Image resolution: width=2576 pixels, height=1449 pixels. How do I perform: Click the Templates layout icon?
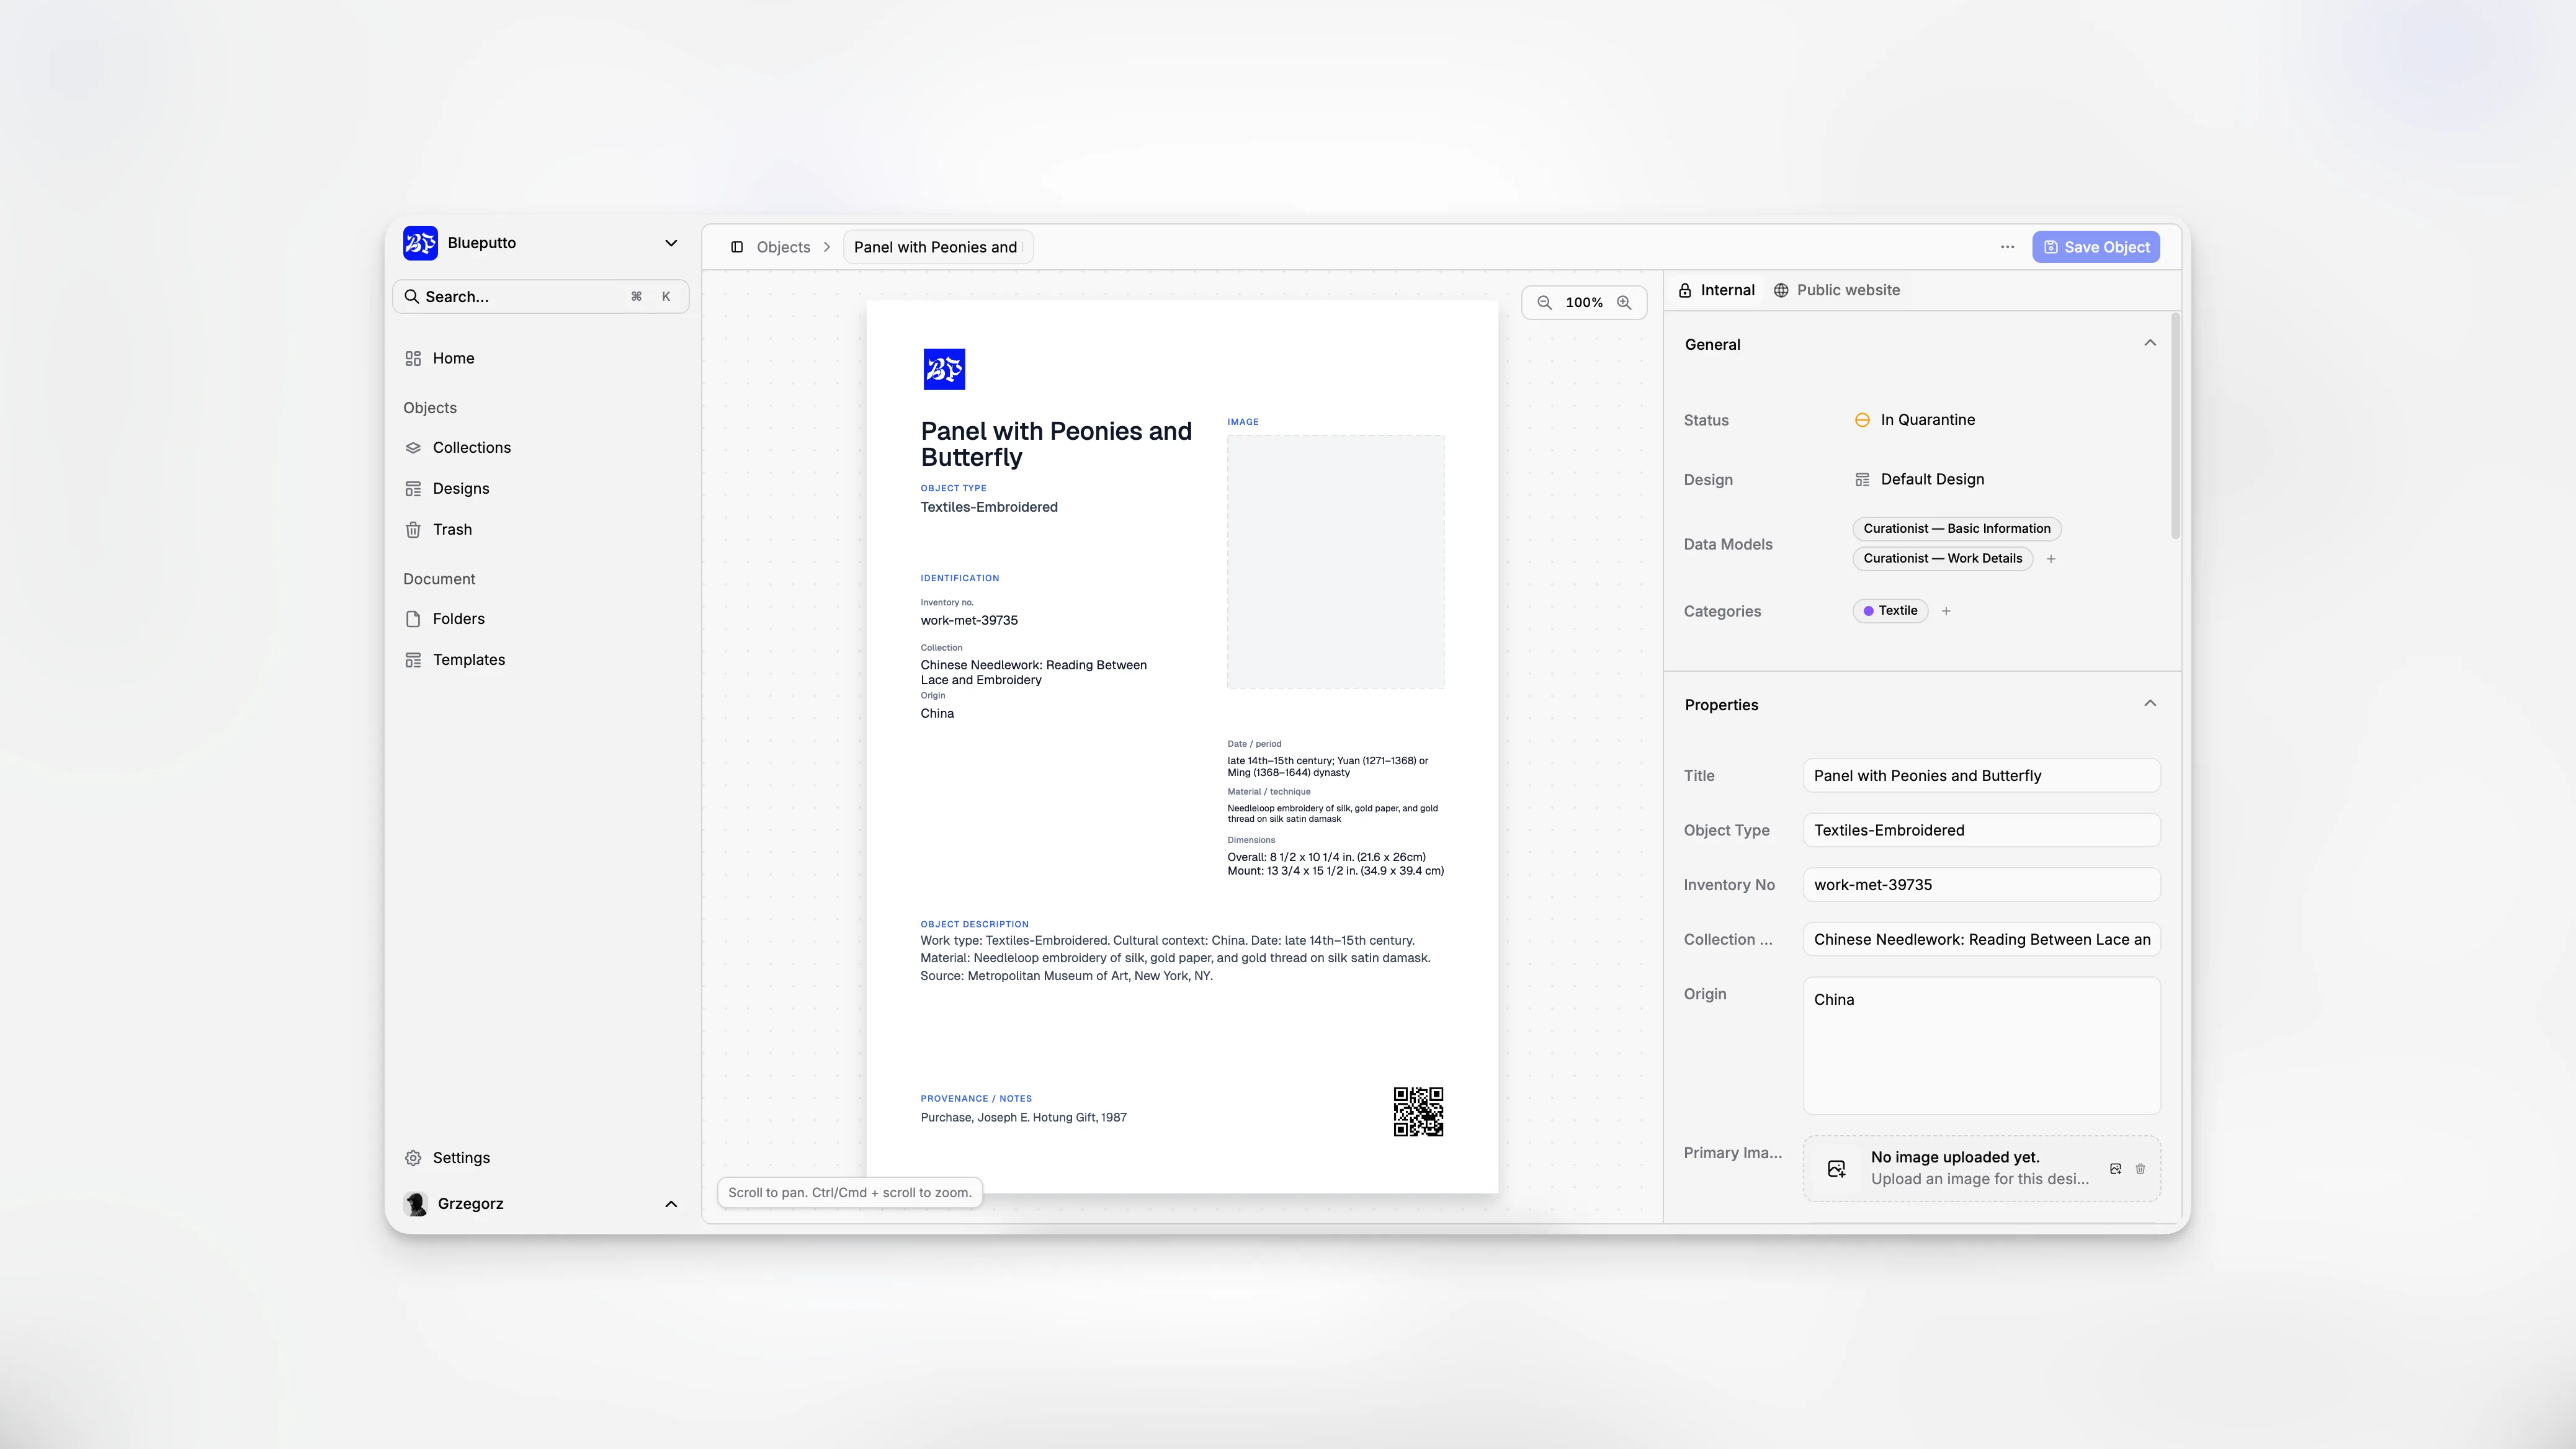[x=413, y=660]
